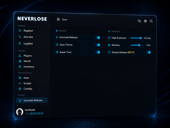Screen dimensions: 170x128
Task: Open the chat messages icon
Action: click(139, 21)
